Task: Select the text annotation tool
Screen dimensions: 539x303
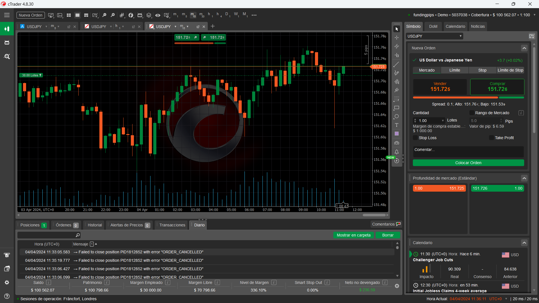Action: point(397,125)
